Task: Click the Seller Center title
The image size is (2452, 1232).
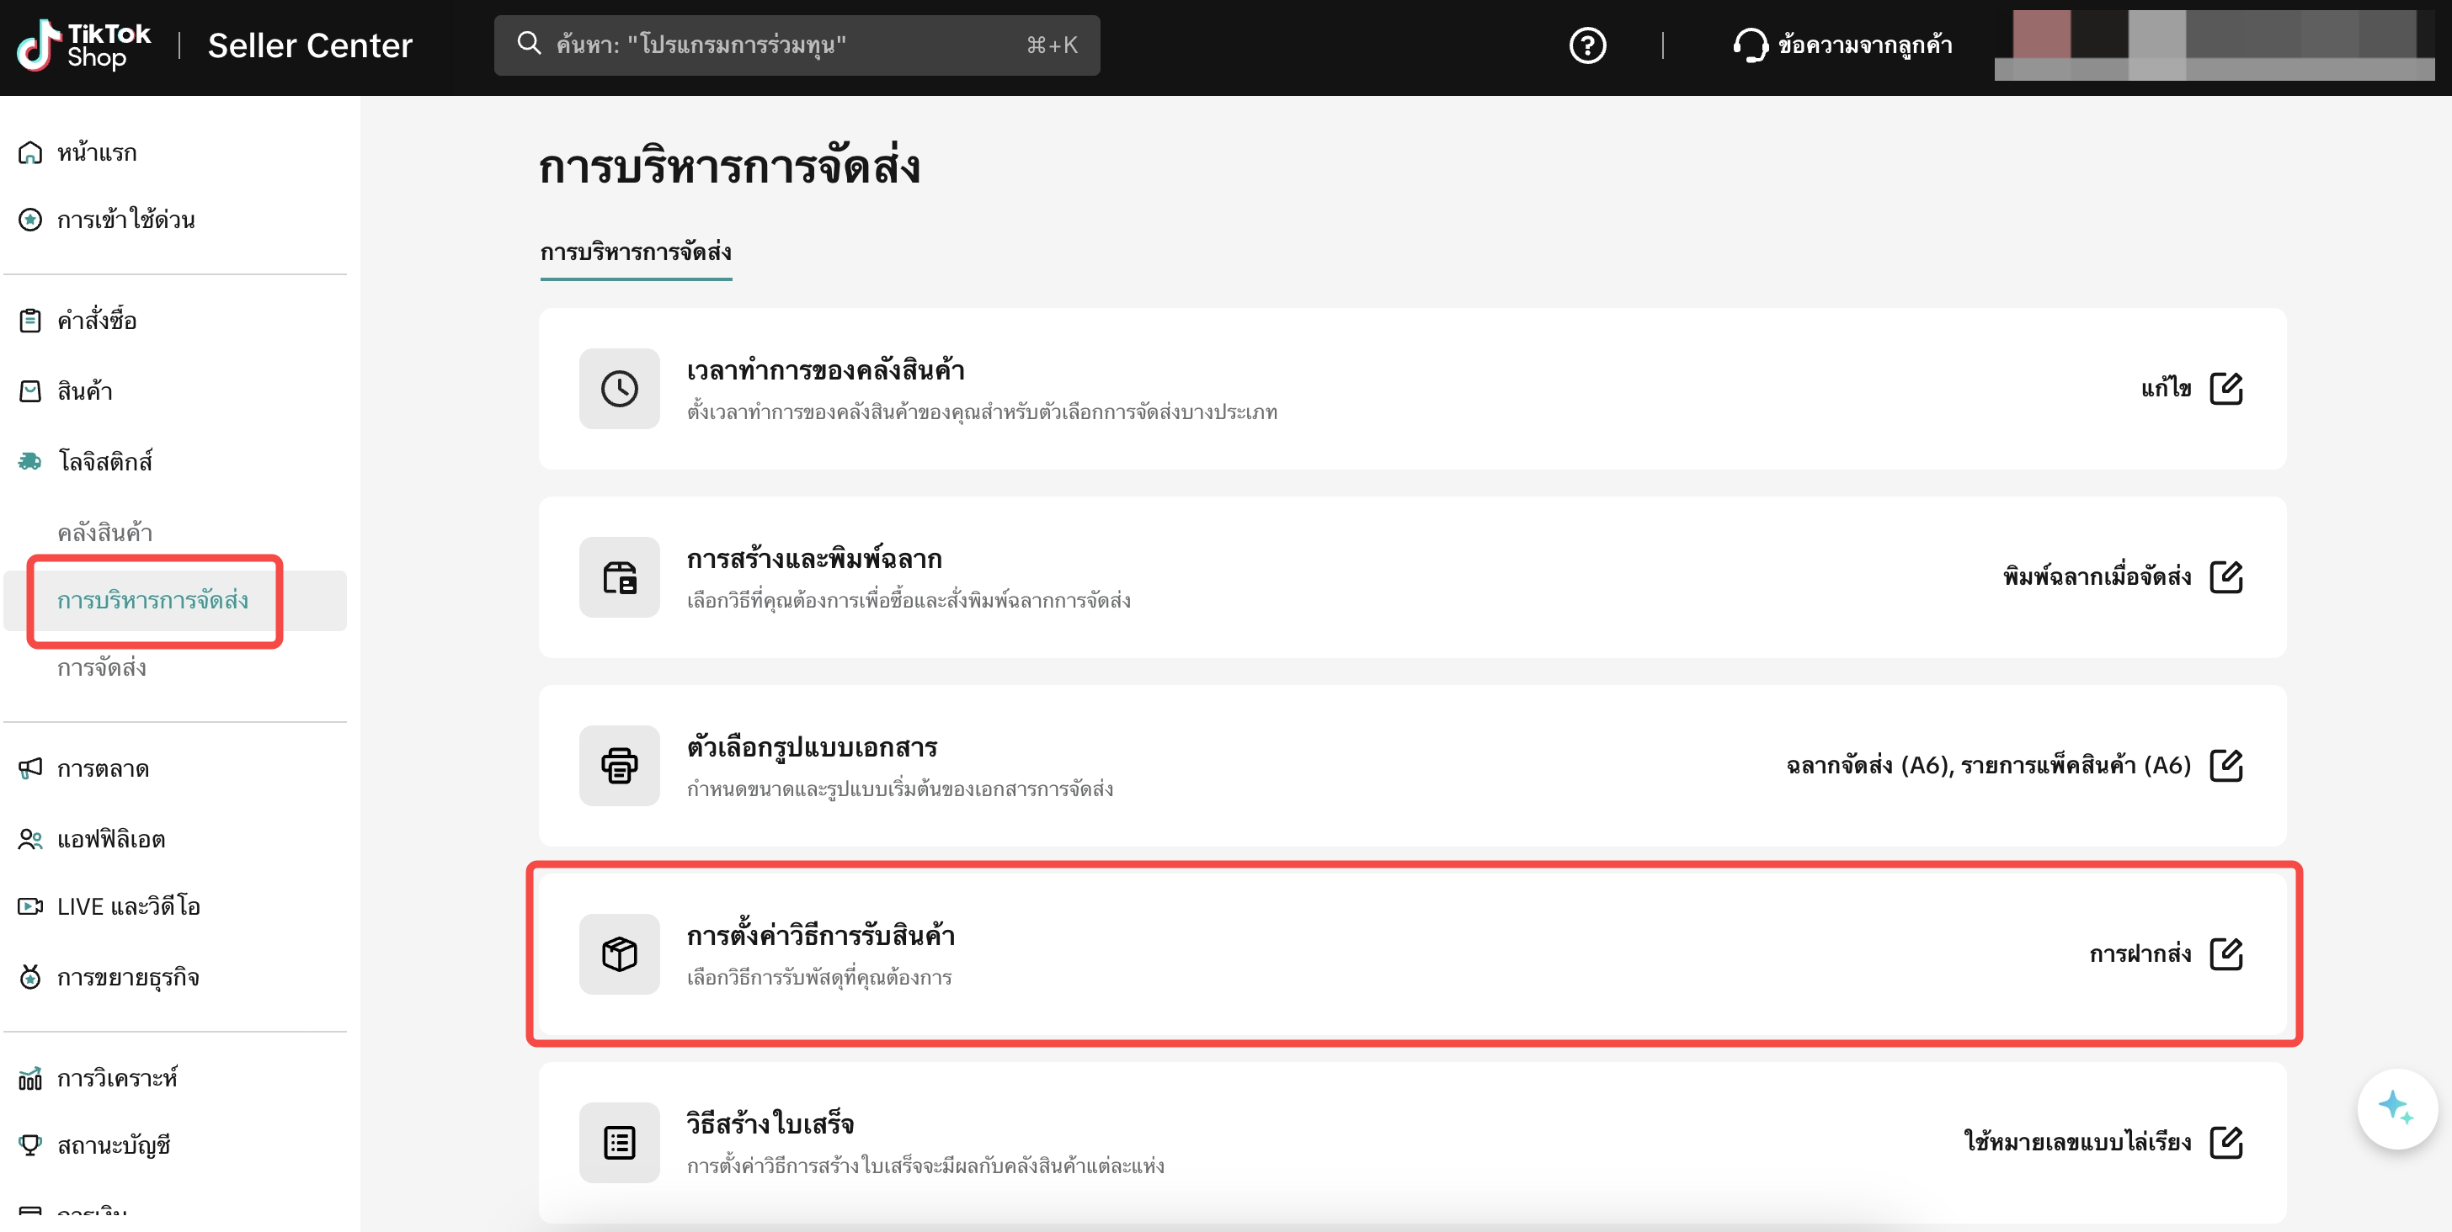Action: click(x=311, y=45)
